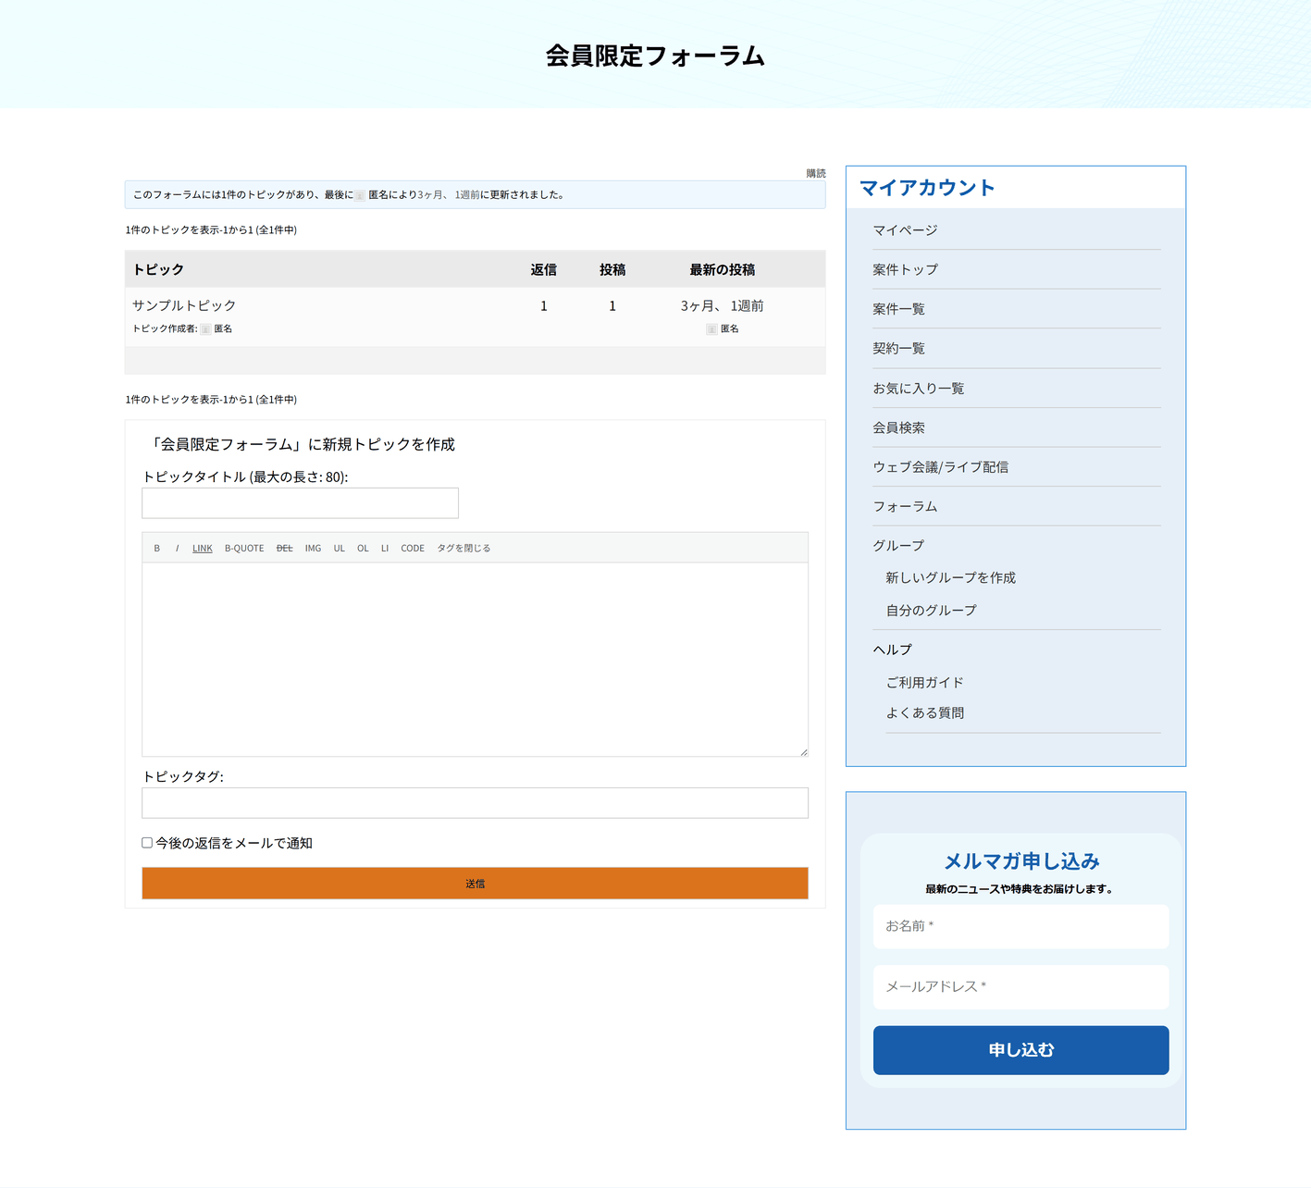Open よくある質問 link
1311x1188 pixels.
[x=924, y=713]
